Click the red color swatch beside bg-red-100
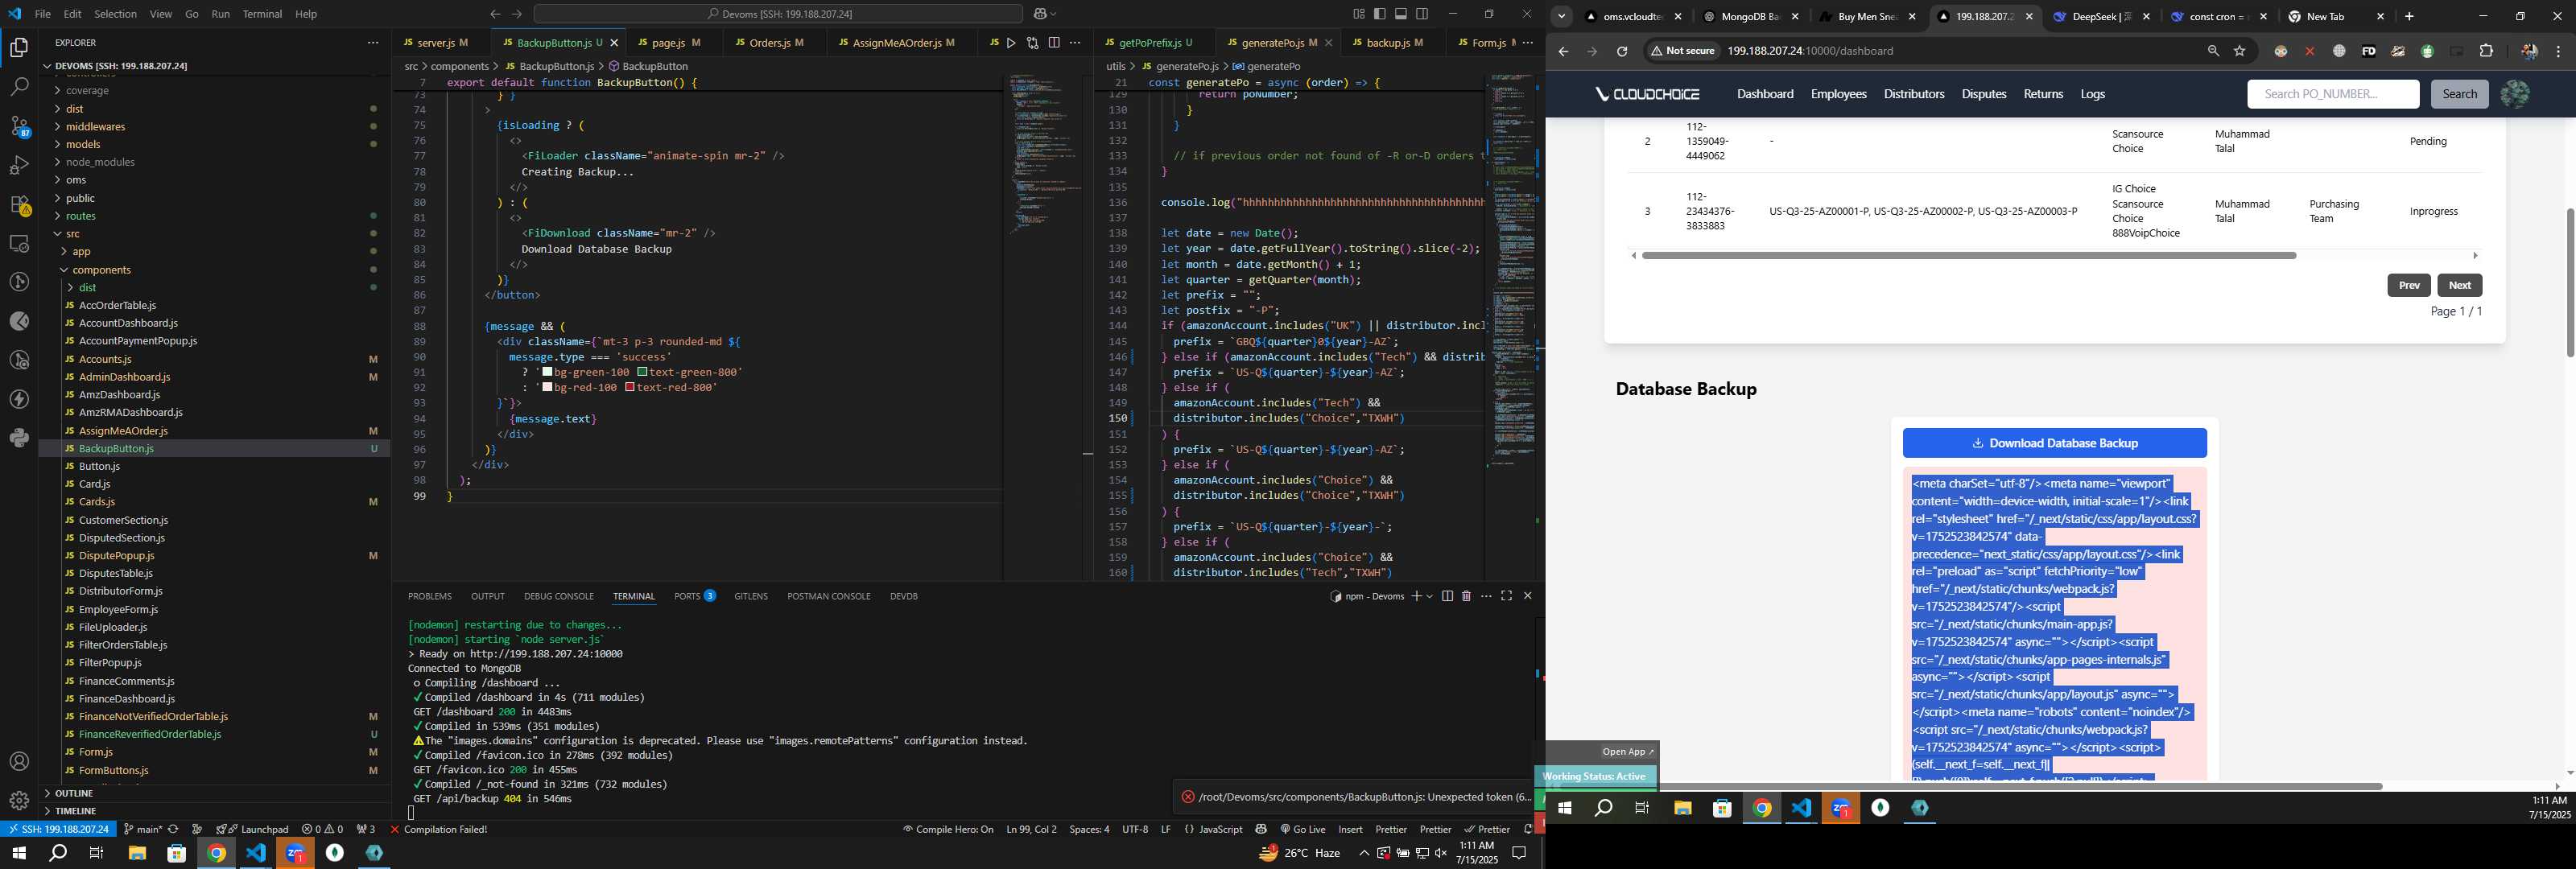 click(x=547, y=387)
